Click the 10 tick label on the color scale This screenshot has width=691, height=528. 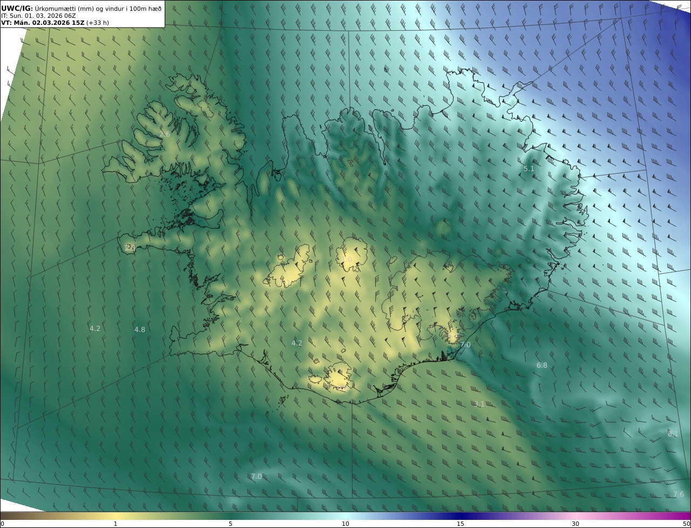[x=345, y=524]
